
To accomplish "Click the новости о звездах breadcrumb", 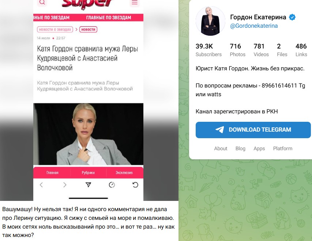I will (x=55, y=30).
